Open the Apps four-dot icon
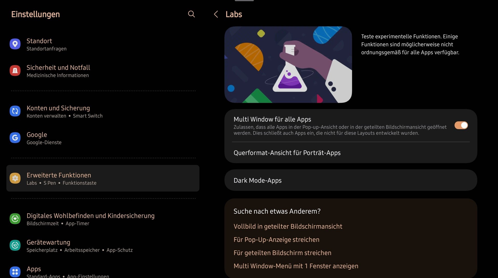The image size is (498, 278). pyautogui.click(x=15, y=272)
